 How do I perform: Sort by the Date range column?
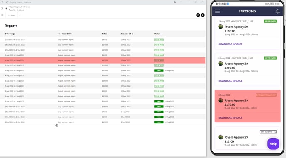[x=10, y=34]
